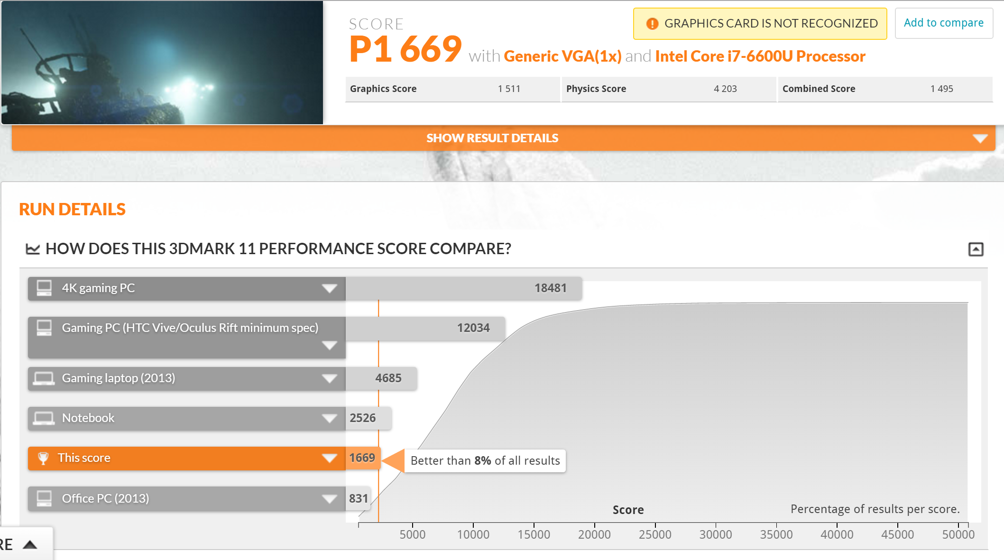Click the benchmark scene thumbnail image
The width and height of the screenshot is (1004, 560).
click(x=162, y=63)
